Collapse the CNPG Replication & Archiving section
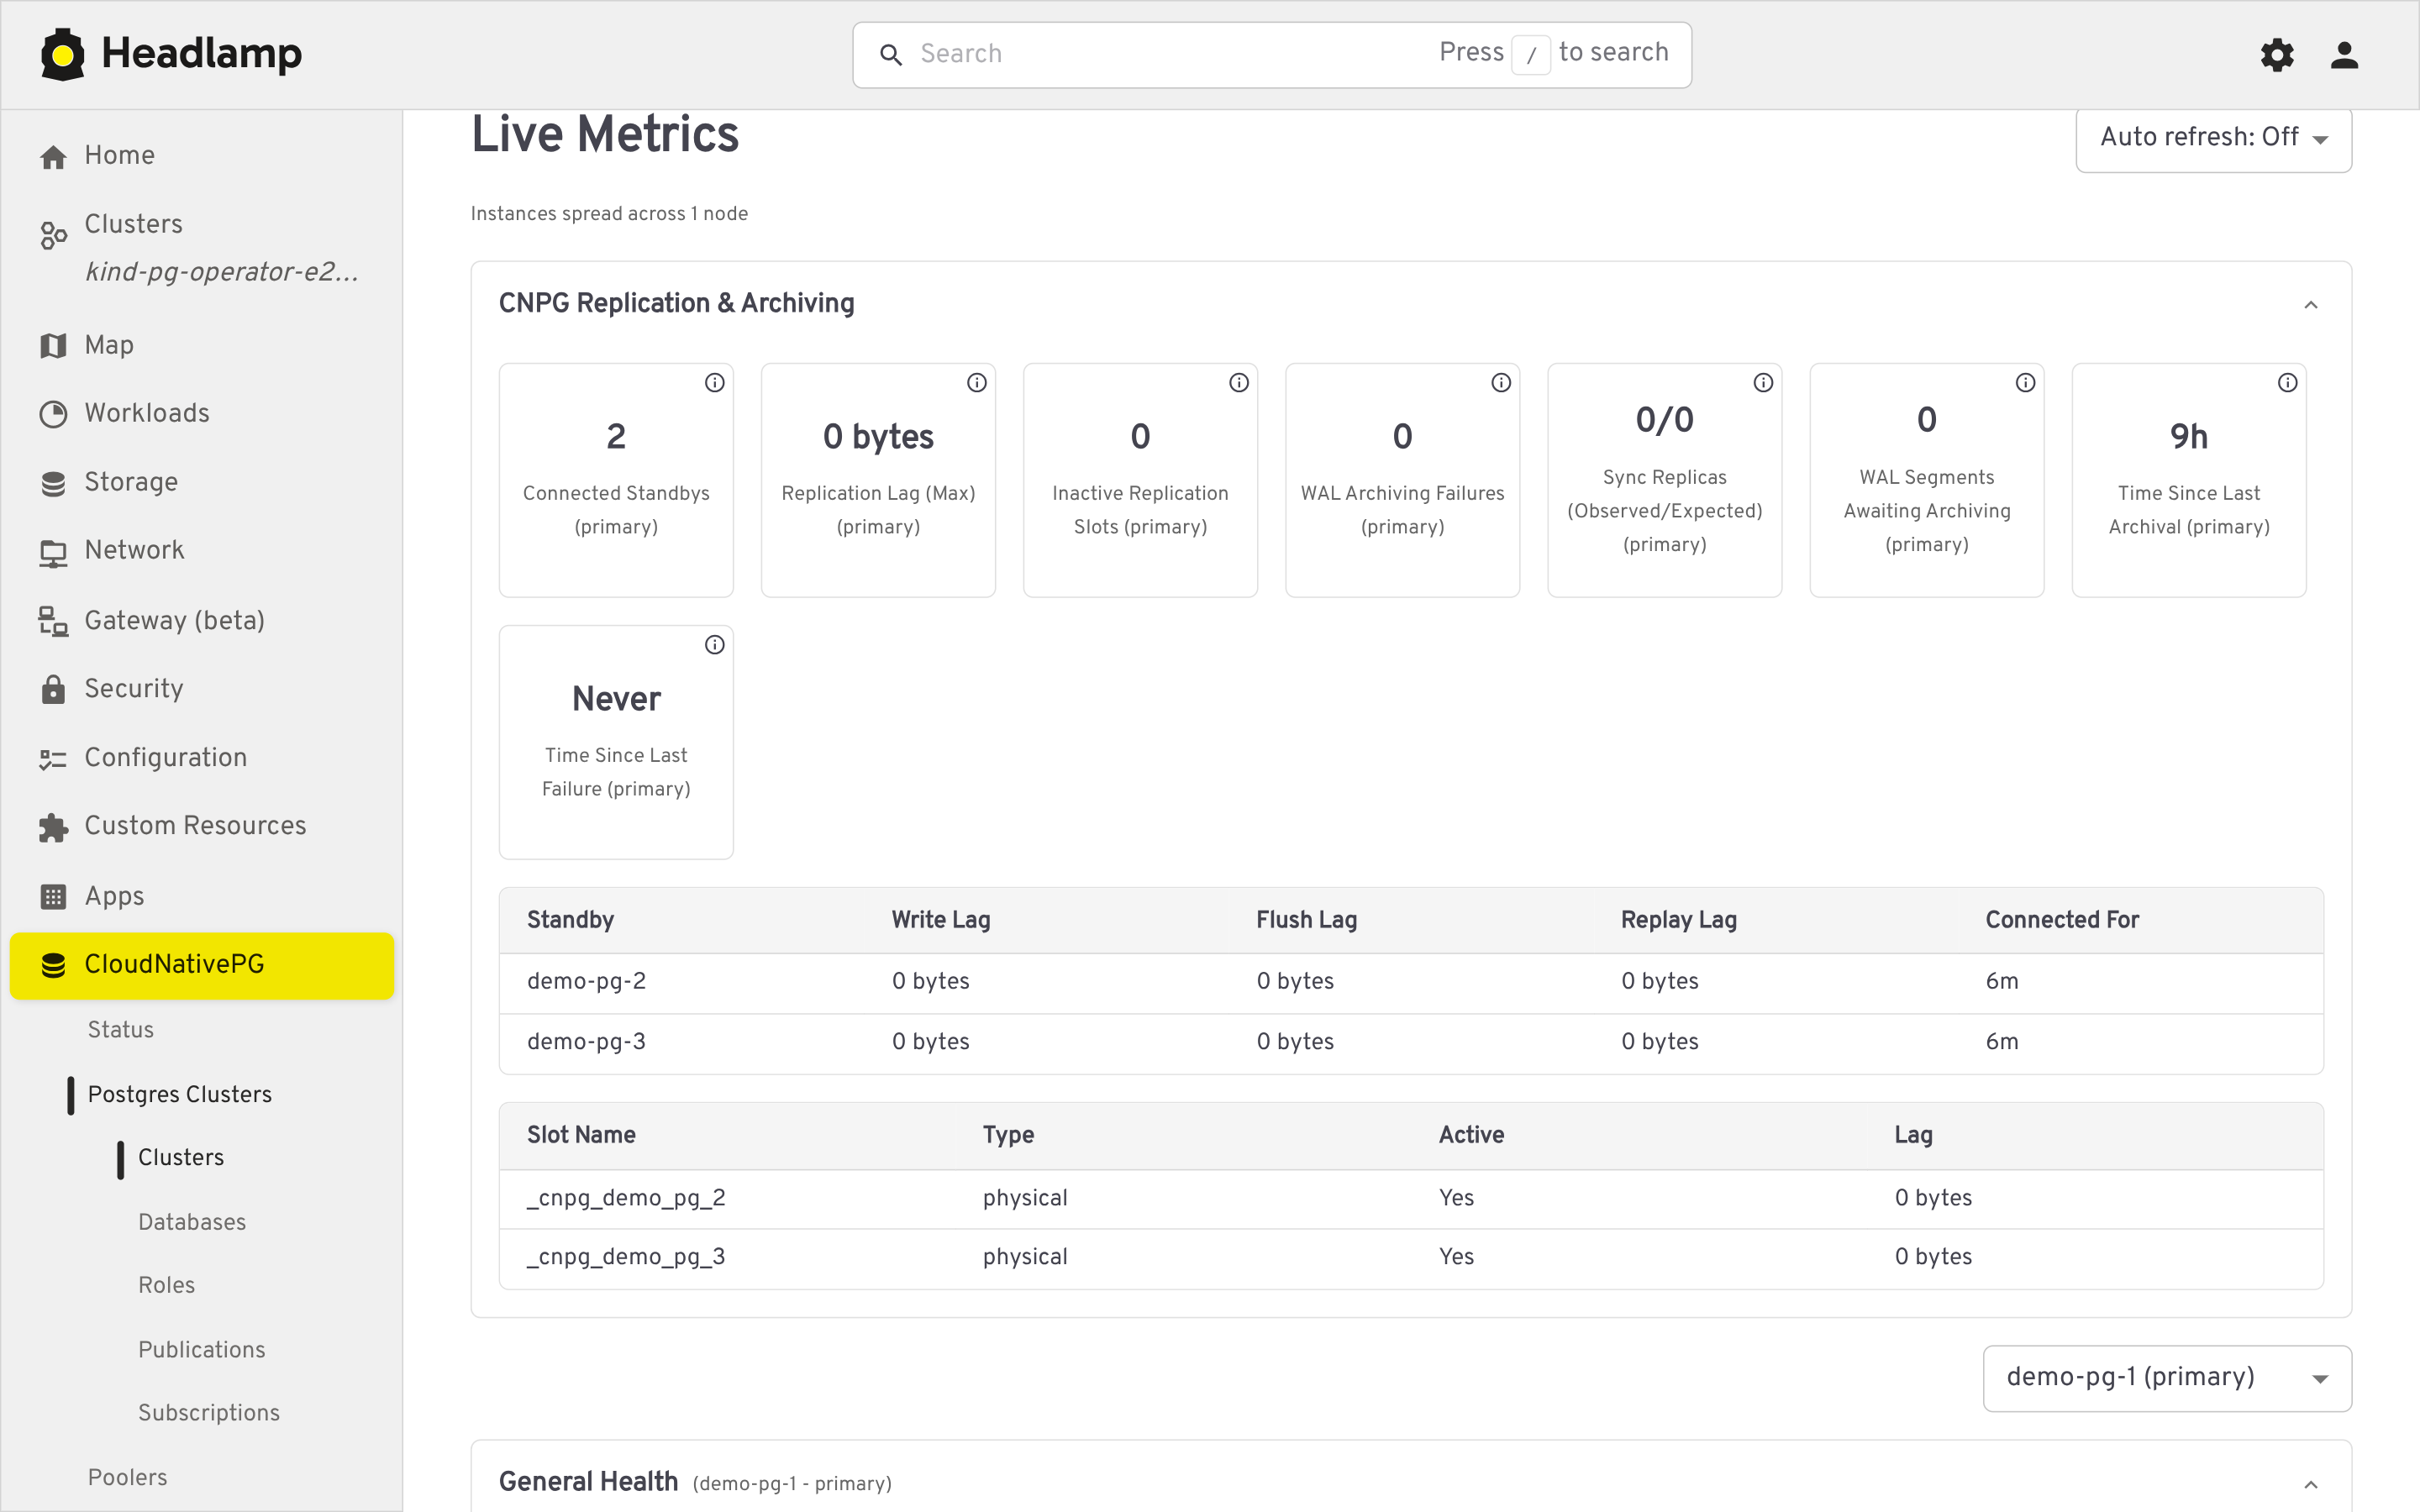This screenshot has height=1512, width=2420. 2310,304
